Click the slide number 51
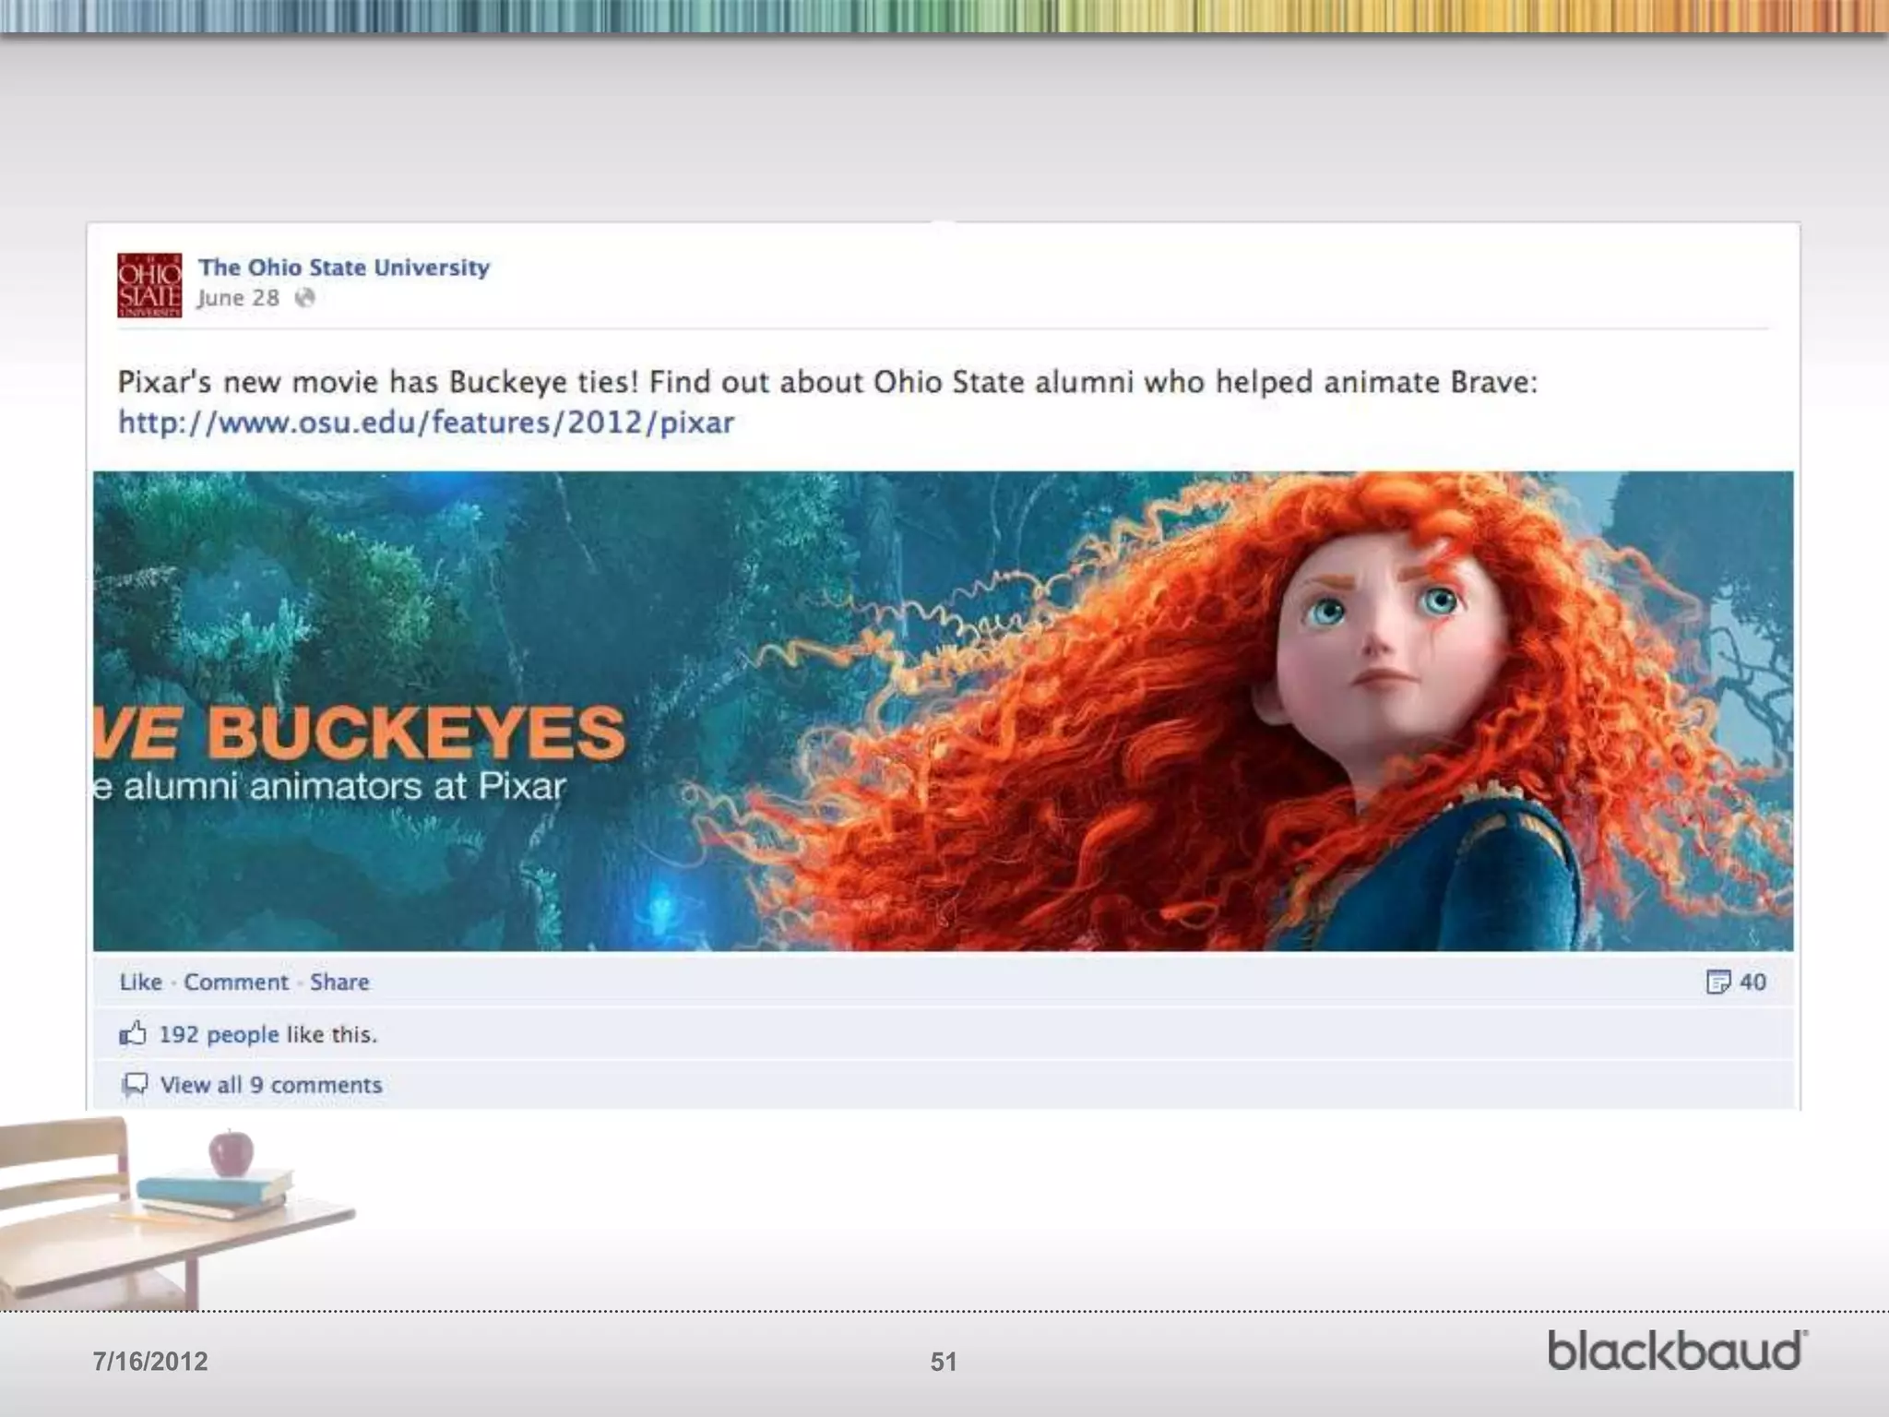Image resolution: width=1889 pixels, height=1417 pixels. (943, 1362)
